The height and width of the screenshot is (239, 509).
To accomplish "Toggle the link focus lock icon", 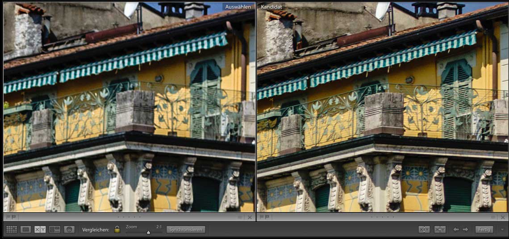I will (117, 230).
